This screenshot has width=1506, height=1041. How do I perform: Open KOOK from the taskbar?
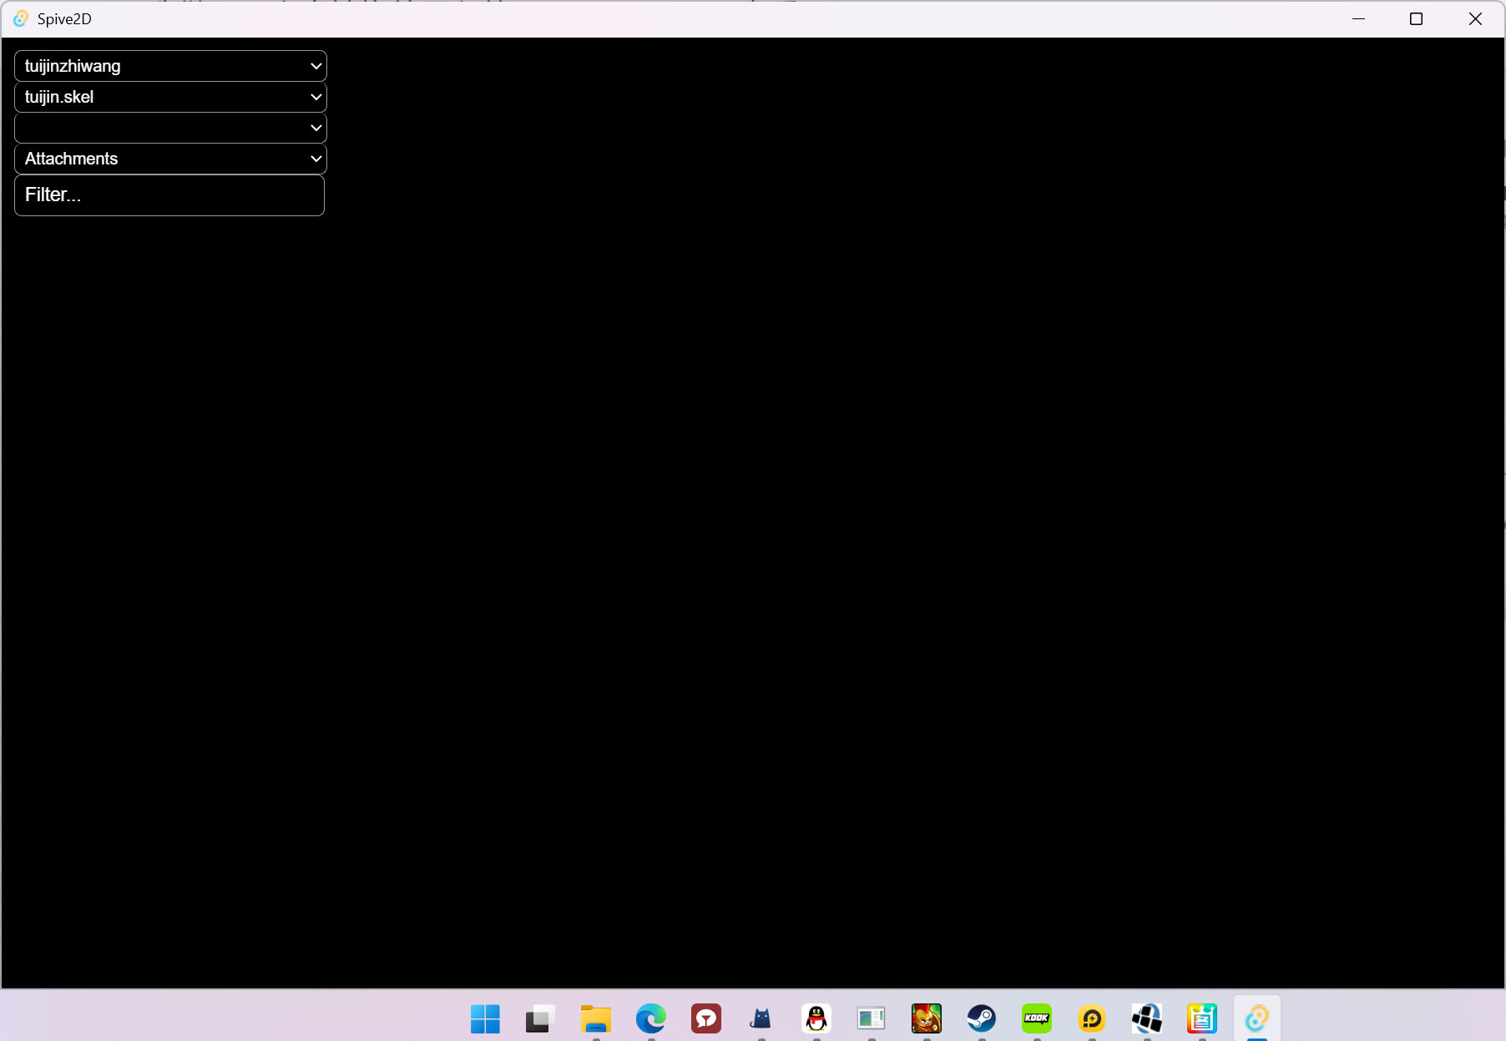(x=1037, y=1018)
